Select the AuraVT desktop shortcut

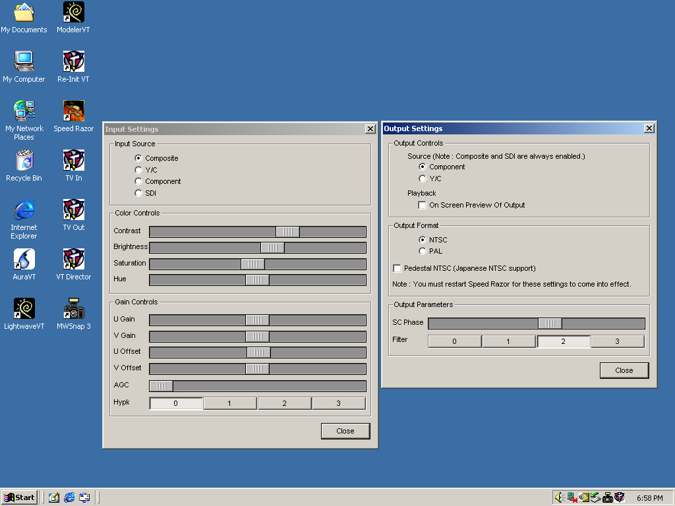24,265
